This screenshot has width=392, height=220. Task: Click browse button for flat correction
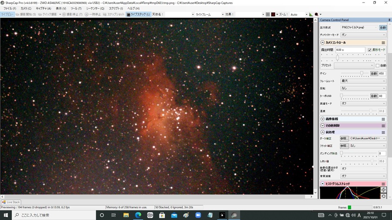344,146
